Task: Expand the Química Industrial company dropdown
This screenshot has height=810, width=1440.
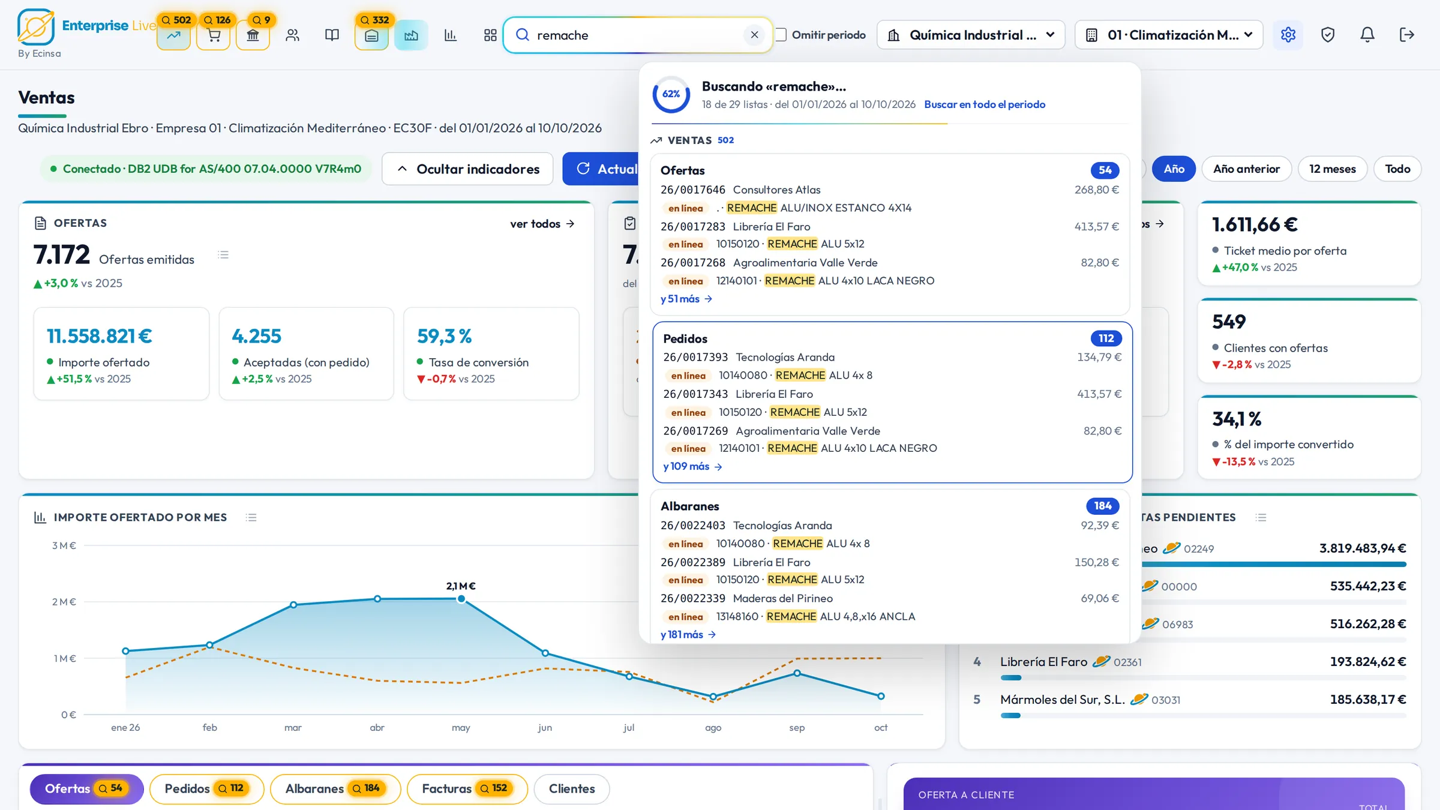Action: pyautogui.click(x=971, y=35)
